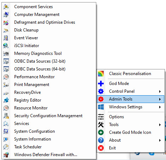Expand the About submenu arrow

coord(160,140)
